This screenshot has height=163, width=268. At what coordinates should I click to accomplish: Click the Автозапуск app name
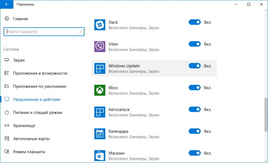coord(119,109)
